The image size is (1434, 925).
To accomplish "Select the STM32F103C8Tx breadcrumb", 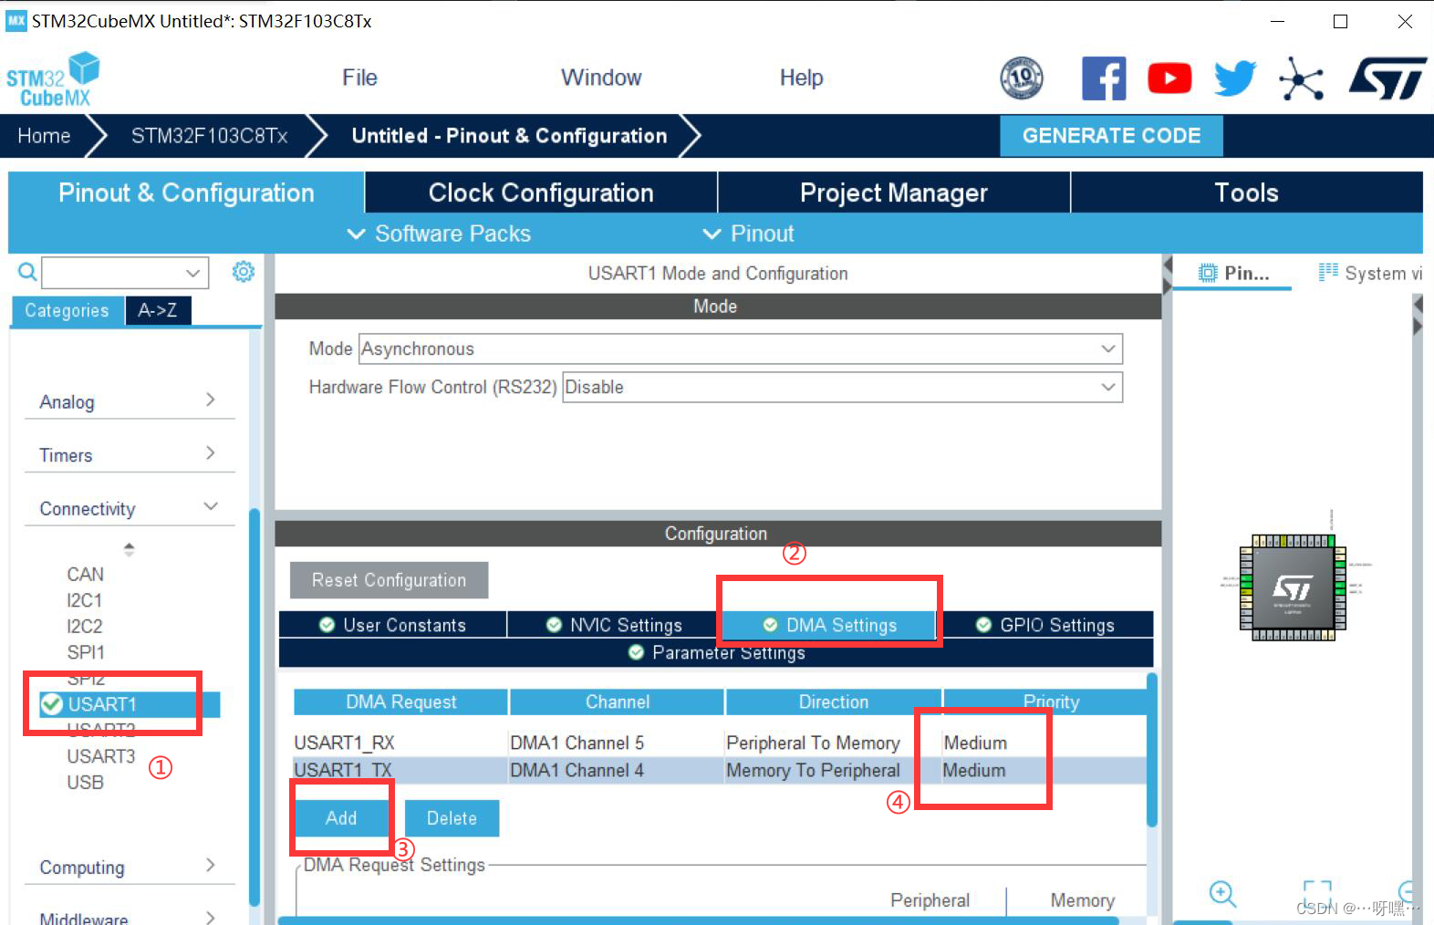I will coord(209,136).
